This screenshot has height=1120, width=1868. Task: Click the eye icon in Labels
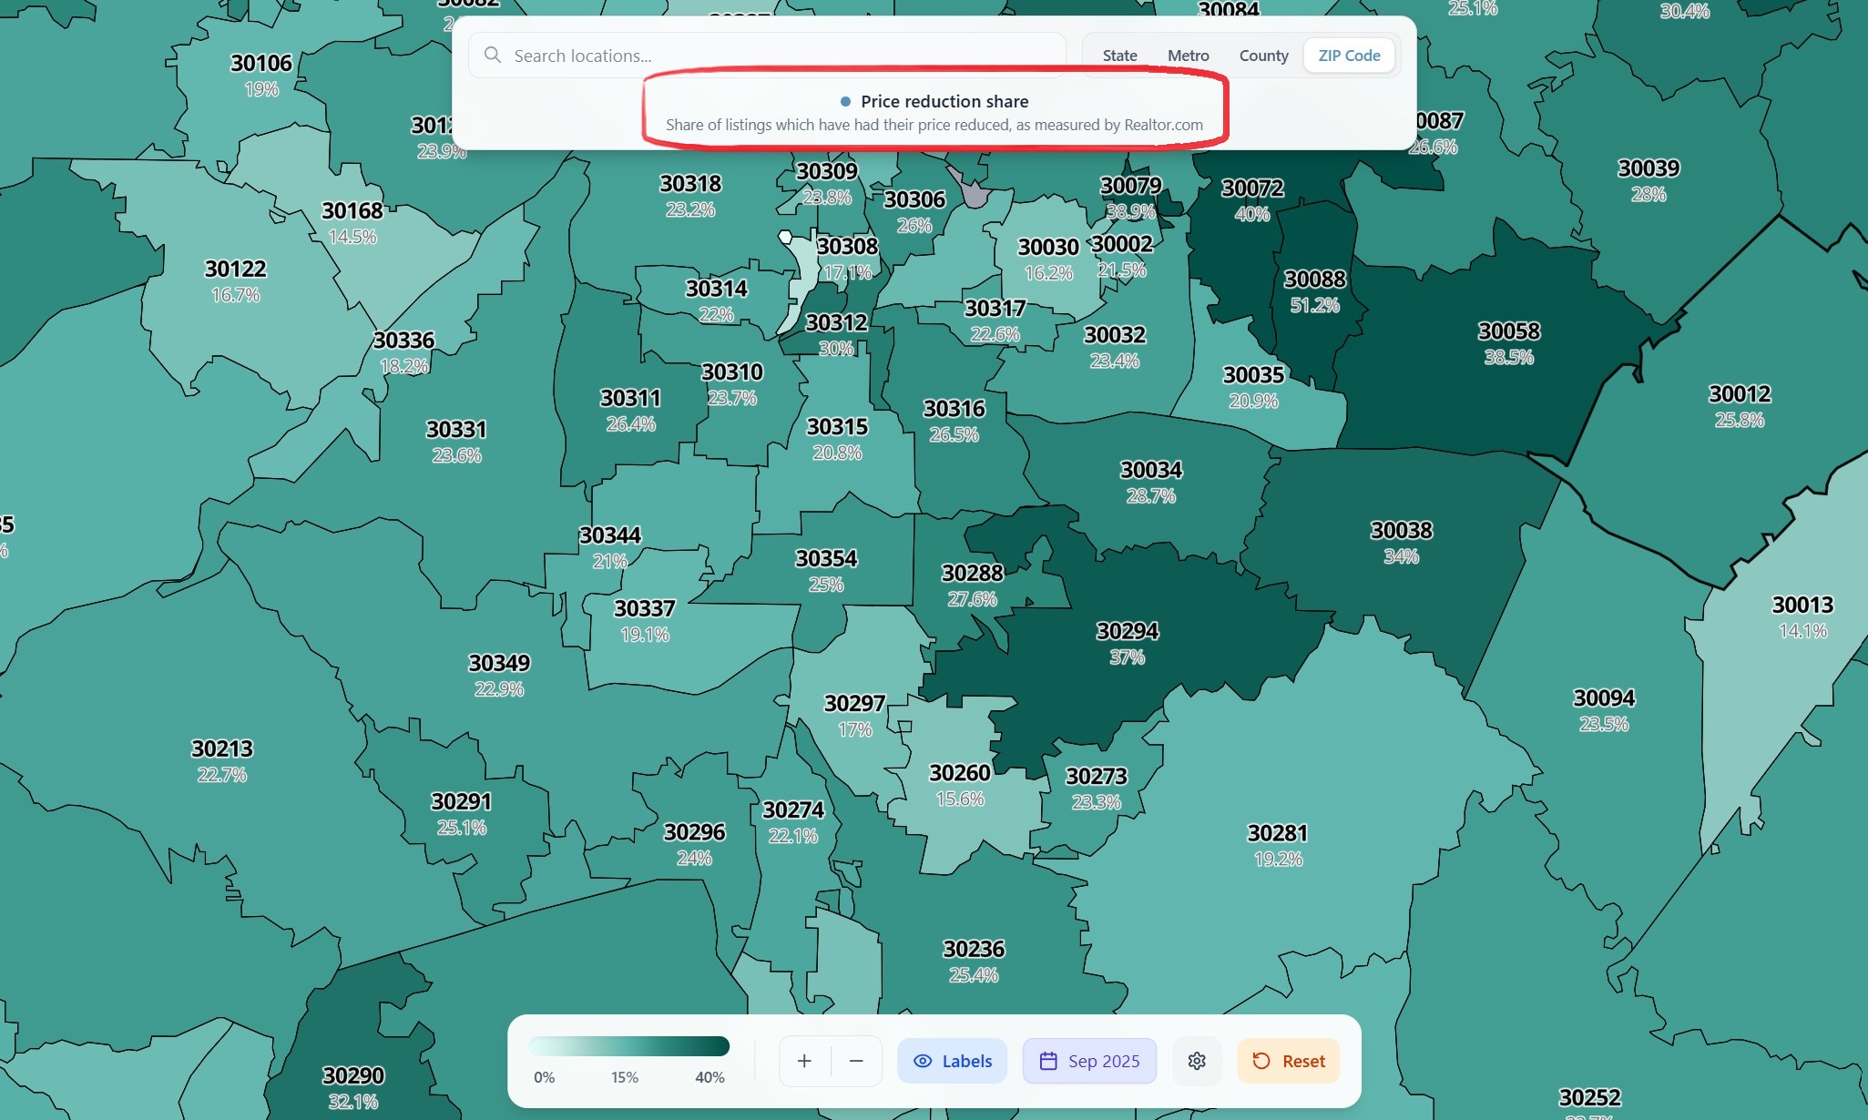[923, 1061]
